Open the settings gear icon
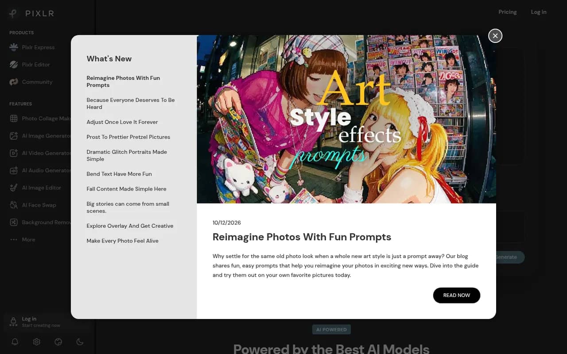The height and width of the screenshot is (354, 567). click(x=37, y=342)
